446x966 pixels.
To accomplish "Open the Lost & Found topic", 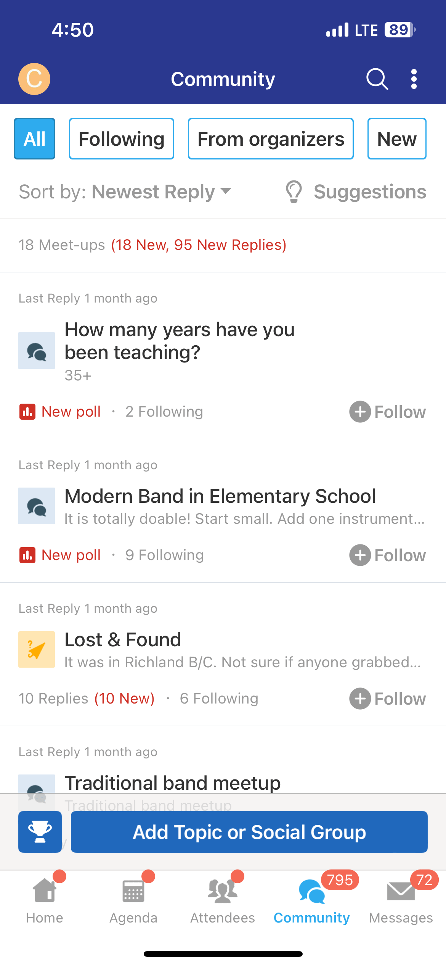I will (x=123, y=640).
